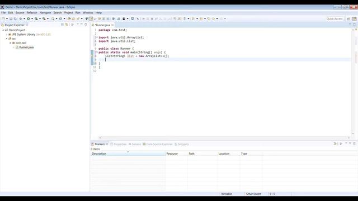358x201 pixels.
Task: Open the Refactor menu
Action: tap(32, 12)
